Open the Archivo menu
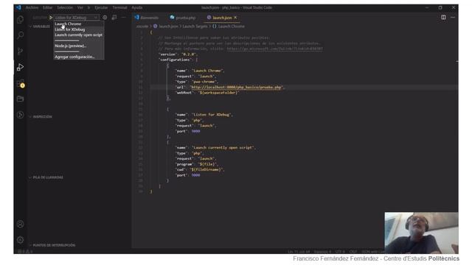 [x=32, y=7]
